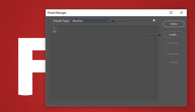
Task: Click the Load... button
Action: (174, 35)
